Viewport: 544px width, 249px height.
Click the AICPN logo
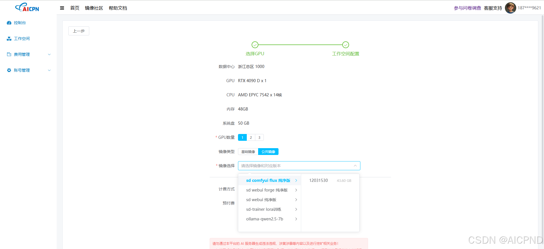click(x=27, y=7)
